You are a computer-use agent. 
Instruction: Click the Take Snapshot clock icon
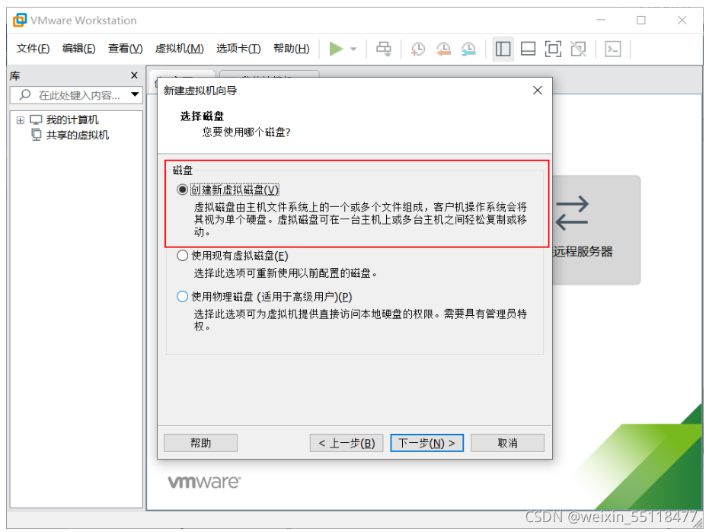pyautogui.click(x=418, y=49)
